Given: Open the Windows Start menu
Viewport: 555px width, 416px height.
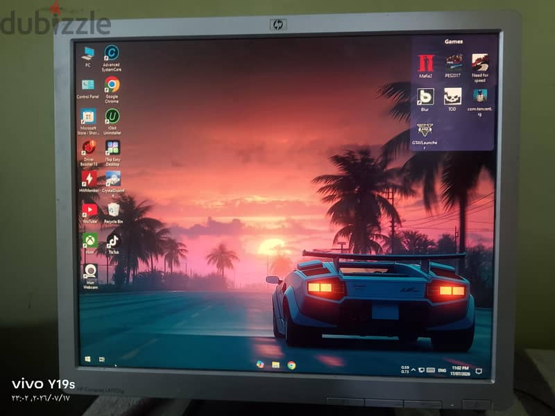Looking at the screenshot, I should [x=87, y=359].
